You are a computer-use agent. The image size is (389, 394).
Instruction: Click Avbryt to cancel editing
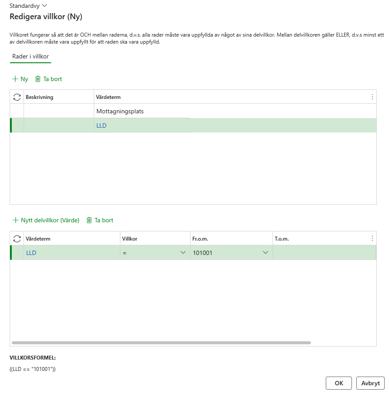pos(370,383)
